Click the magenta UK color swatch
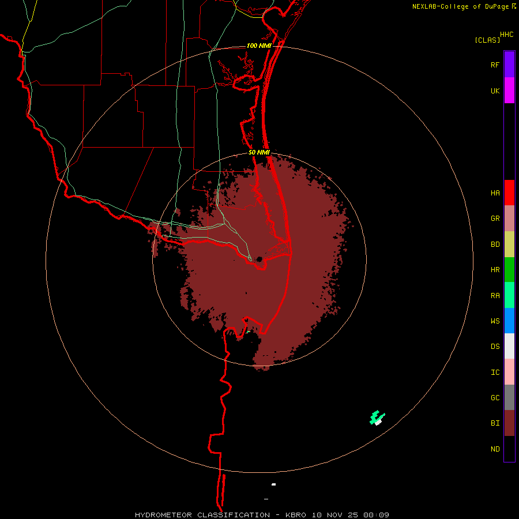The height and width of the screenshot is (519, 519). coord(509,91)
